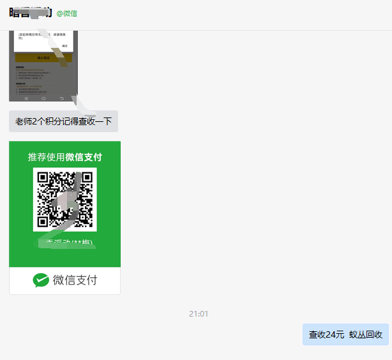
Task: Click the WeChat Pay green checkmark logo
Action: coord(41,280)
